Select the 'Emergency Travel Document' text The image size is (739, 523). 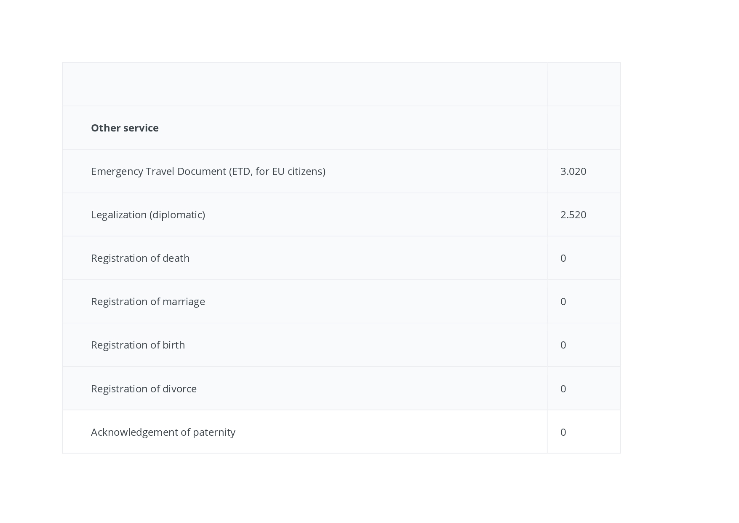(x=159, y=171)
